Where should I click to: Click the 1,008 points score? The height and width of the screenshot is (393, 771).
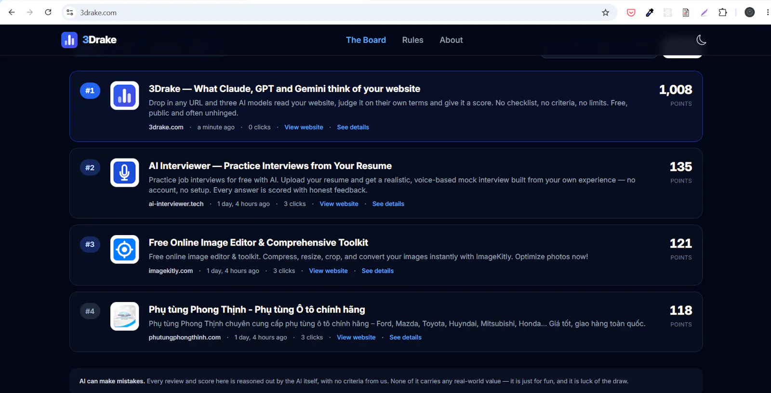pos(676,90)
